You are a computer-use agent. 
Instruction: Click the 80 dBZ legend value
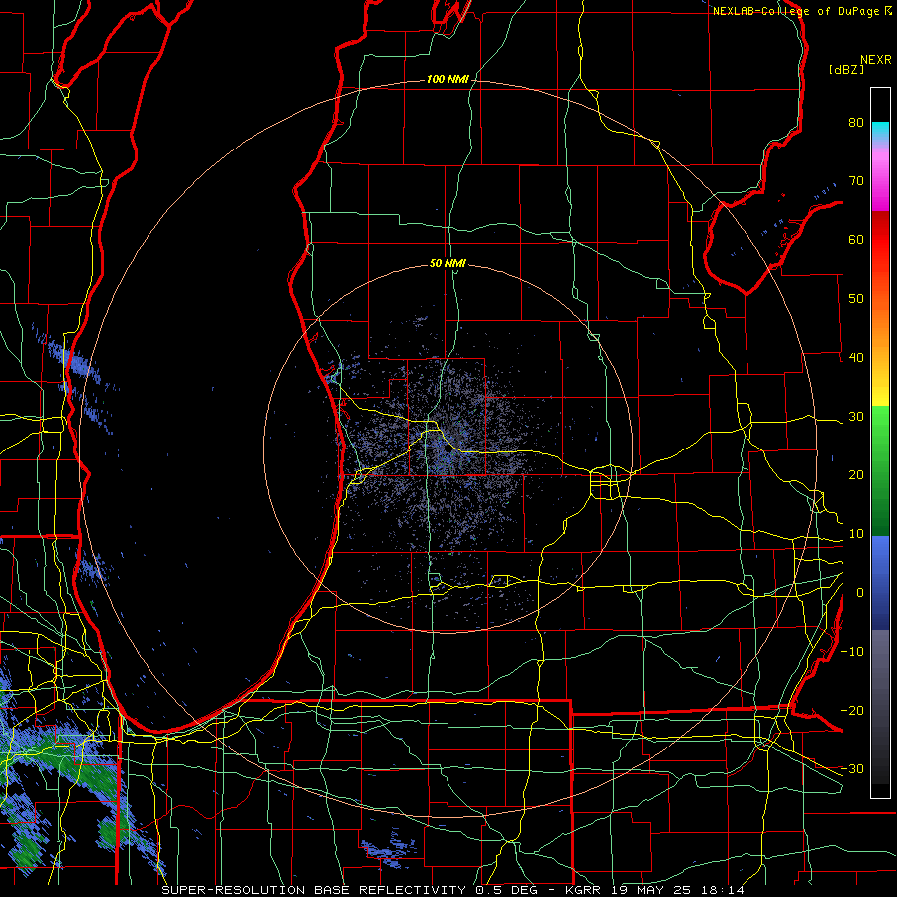[856, 122]
